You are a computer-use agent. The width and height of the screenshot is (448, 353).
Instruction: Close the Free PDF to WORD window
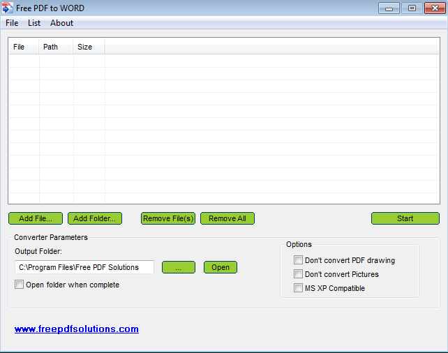coord(435,8)
